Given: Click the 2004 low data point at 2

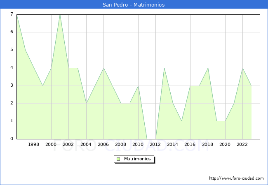Looking at the screenshot, I should coord(86,103).
